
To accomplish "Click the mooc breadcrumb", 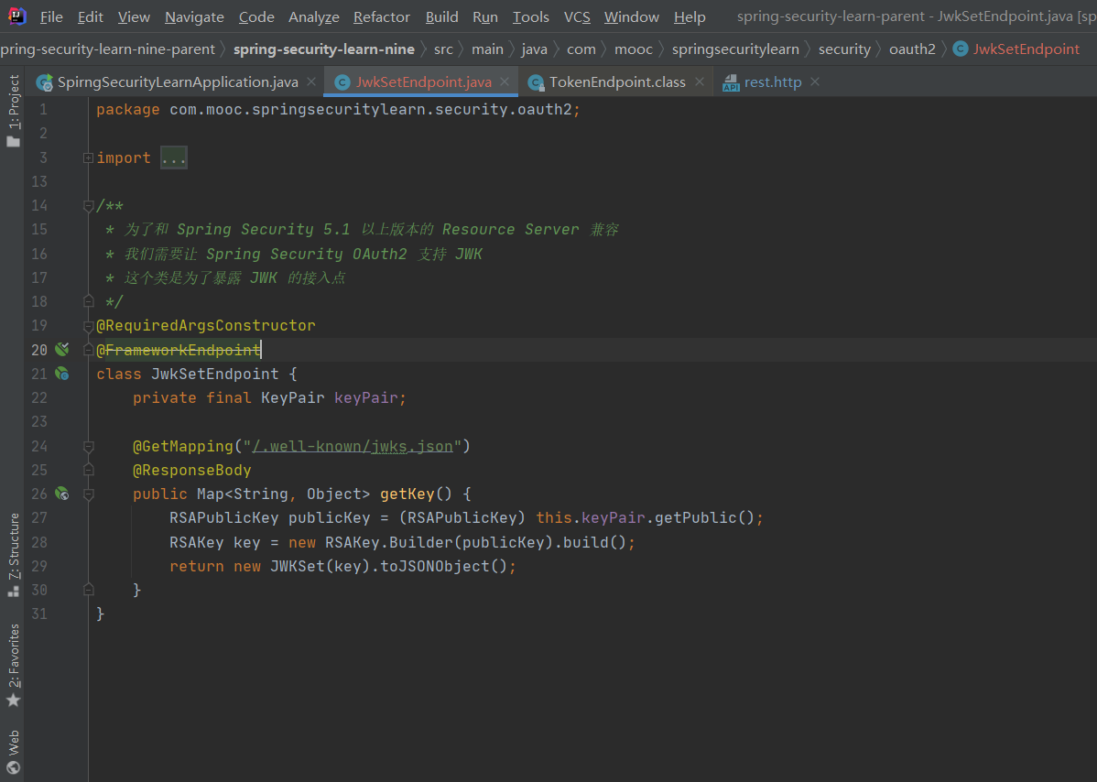I will click(633, 49).
